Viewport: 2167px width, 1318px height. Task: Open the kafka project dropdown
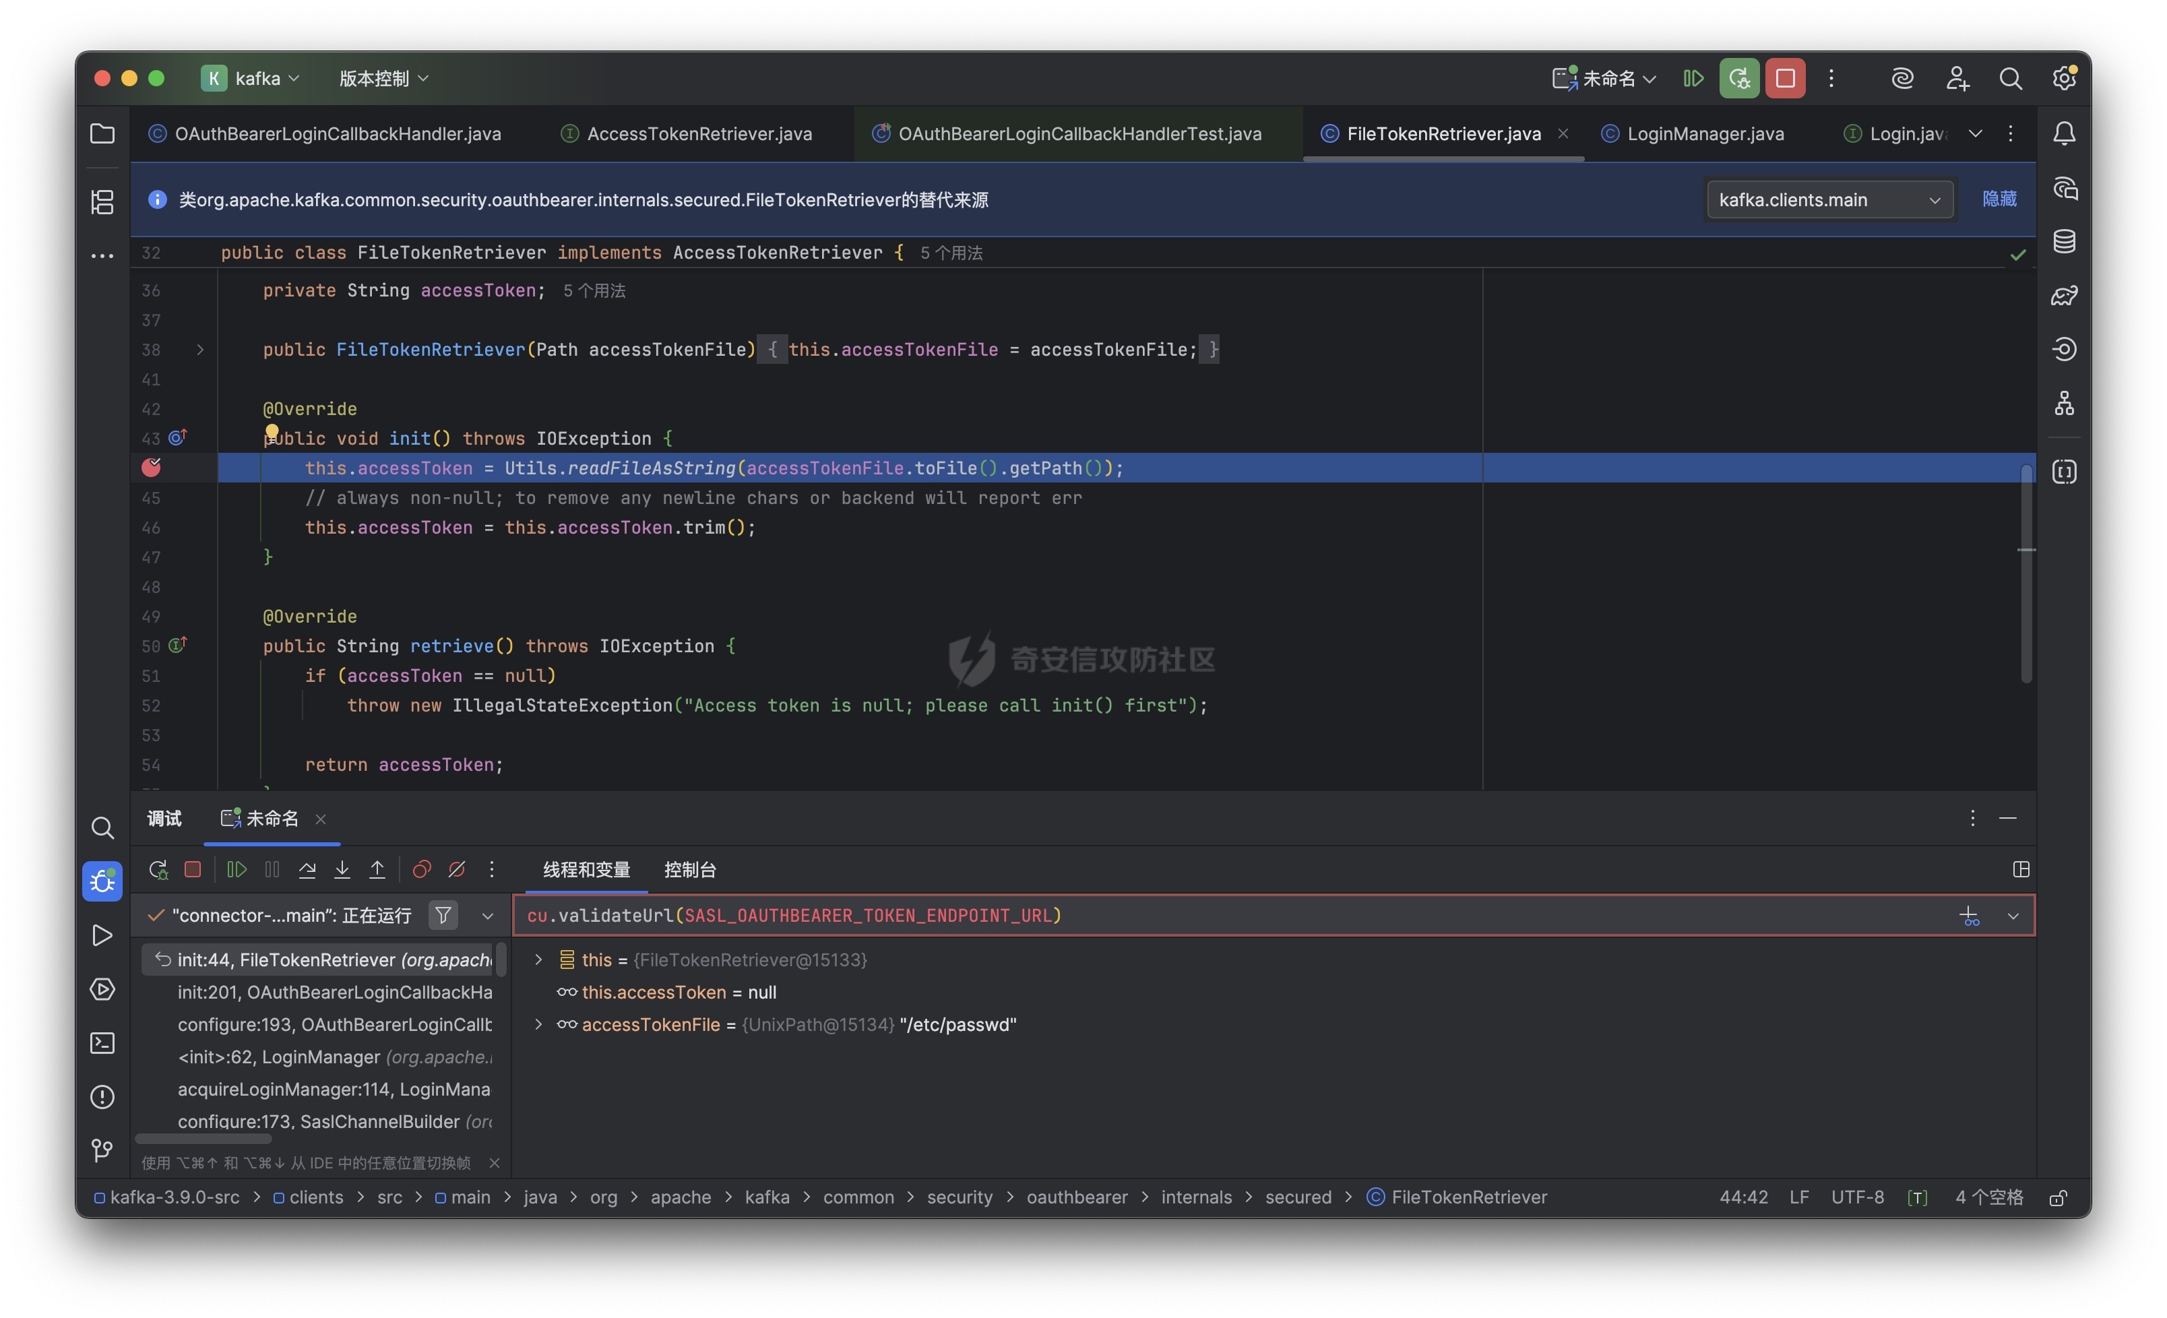coord(251,78)
